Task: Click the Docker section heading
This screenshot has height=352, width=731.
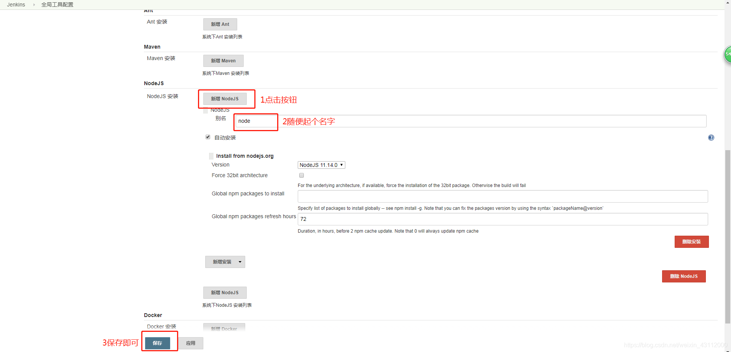Action: point(153,315)
